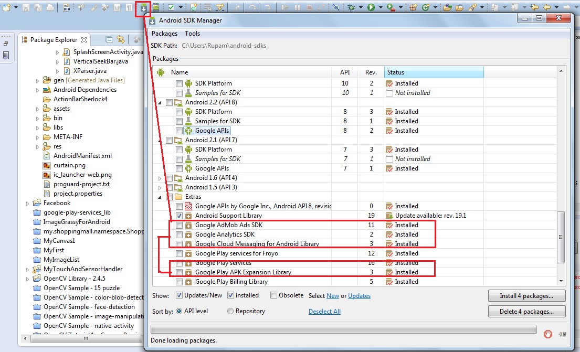Expand the assets folder in Package Explorer
This screenshot has width=580, height=352.
click(x=37, y=109)
